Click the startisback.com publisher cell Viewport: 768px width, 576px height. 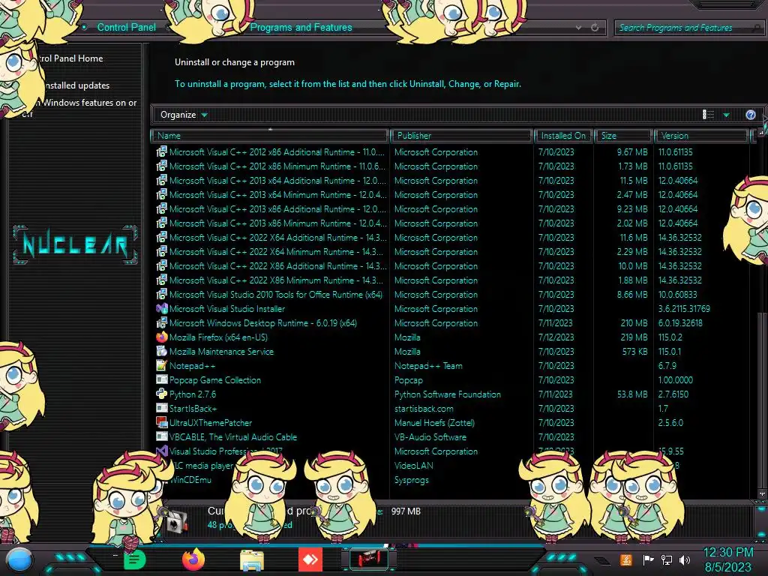pos(424,408)
